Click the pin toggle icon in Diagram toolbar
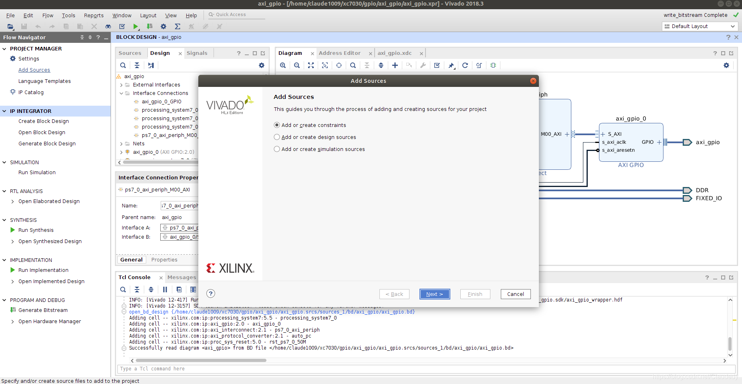Screen dimensions: 742x384 point(451,65)
